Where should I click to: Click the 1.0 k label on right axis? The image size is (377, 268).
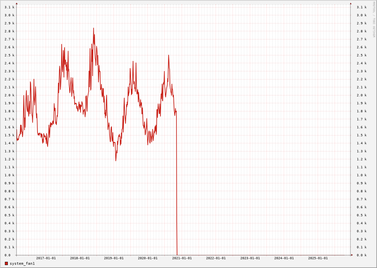coord(361,175)
